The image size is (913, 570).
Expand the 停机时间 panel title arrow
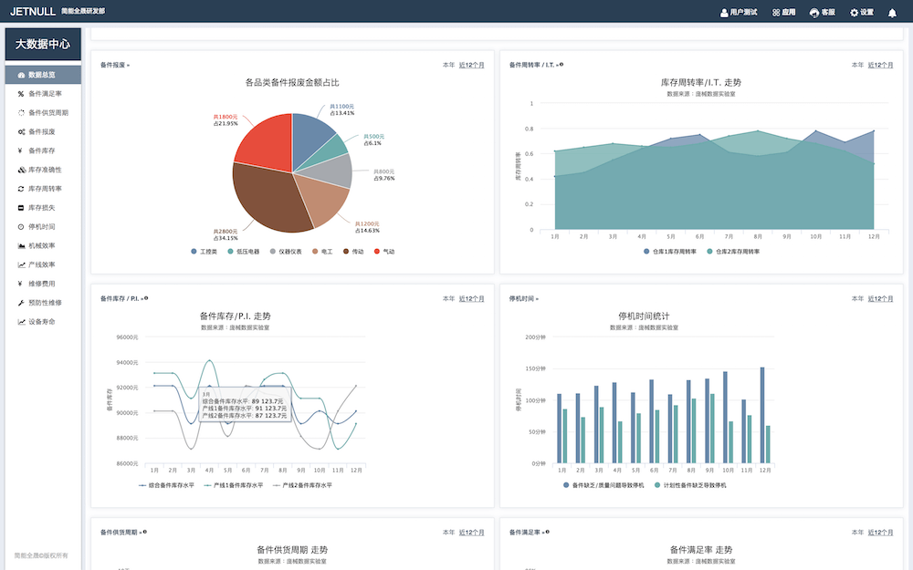[537, 299]
